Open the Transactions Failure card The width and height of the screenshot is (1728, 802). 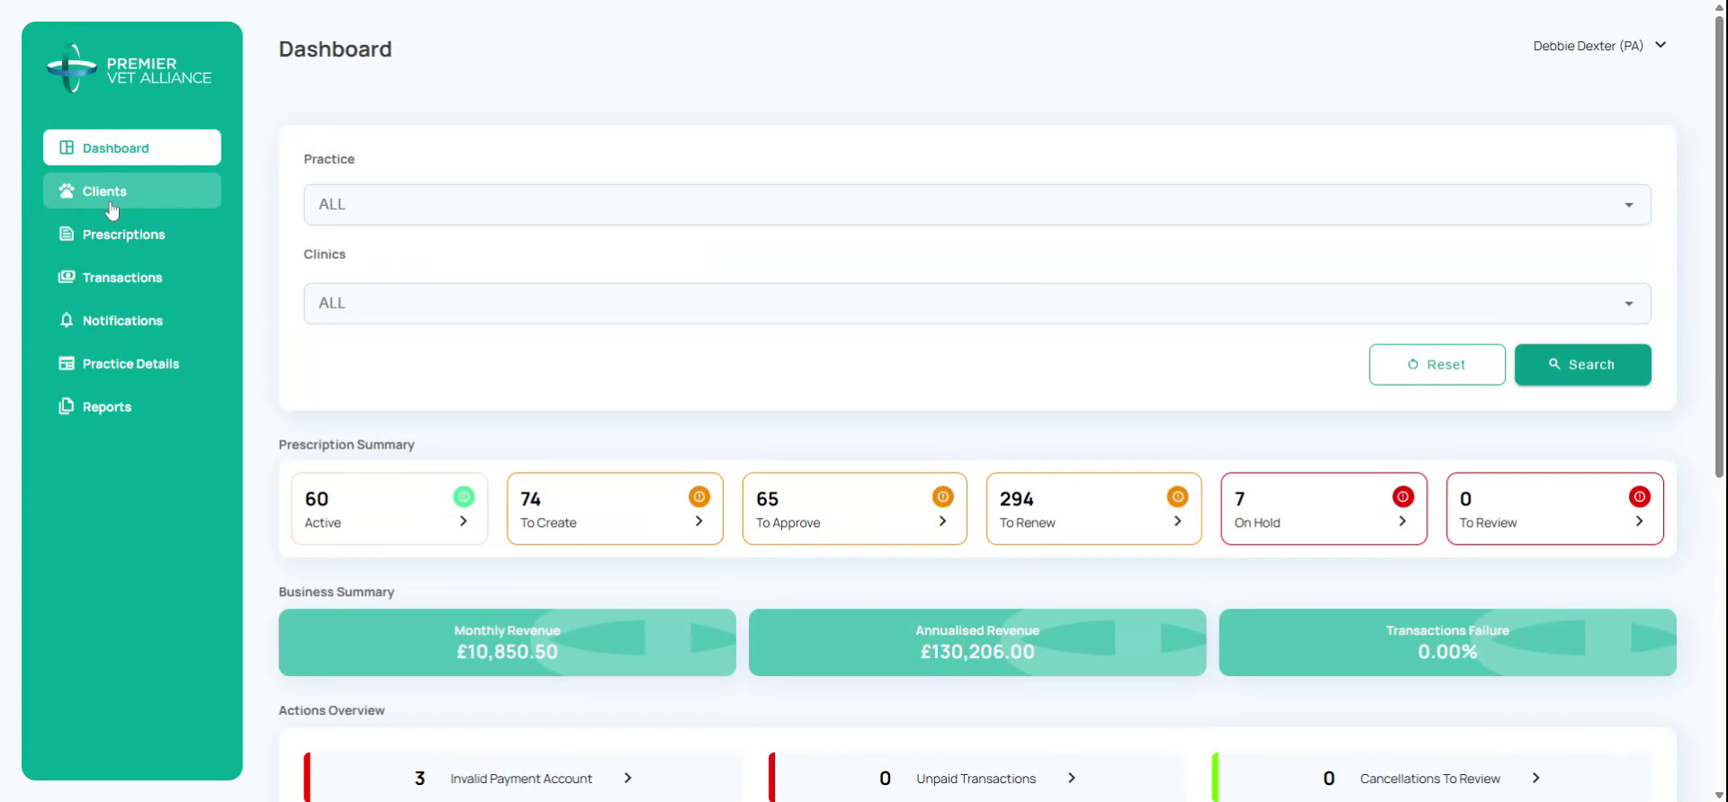click(1448, 643)
